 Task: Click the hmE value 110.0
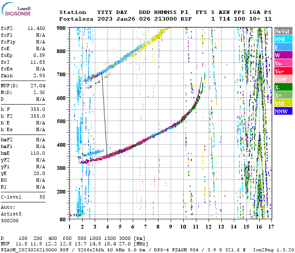(38, 153)
